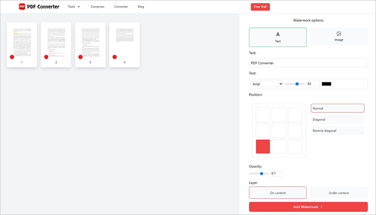The image size is (376, 215).
Task: Select top-left position grid cell
Action: pos(263,115)
